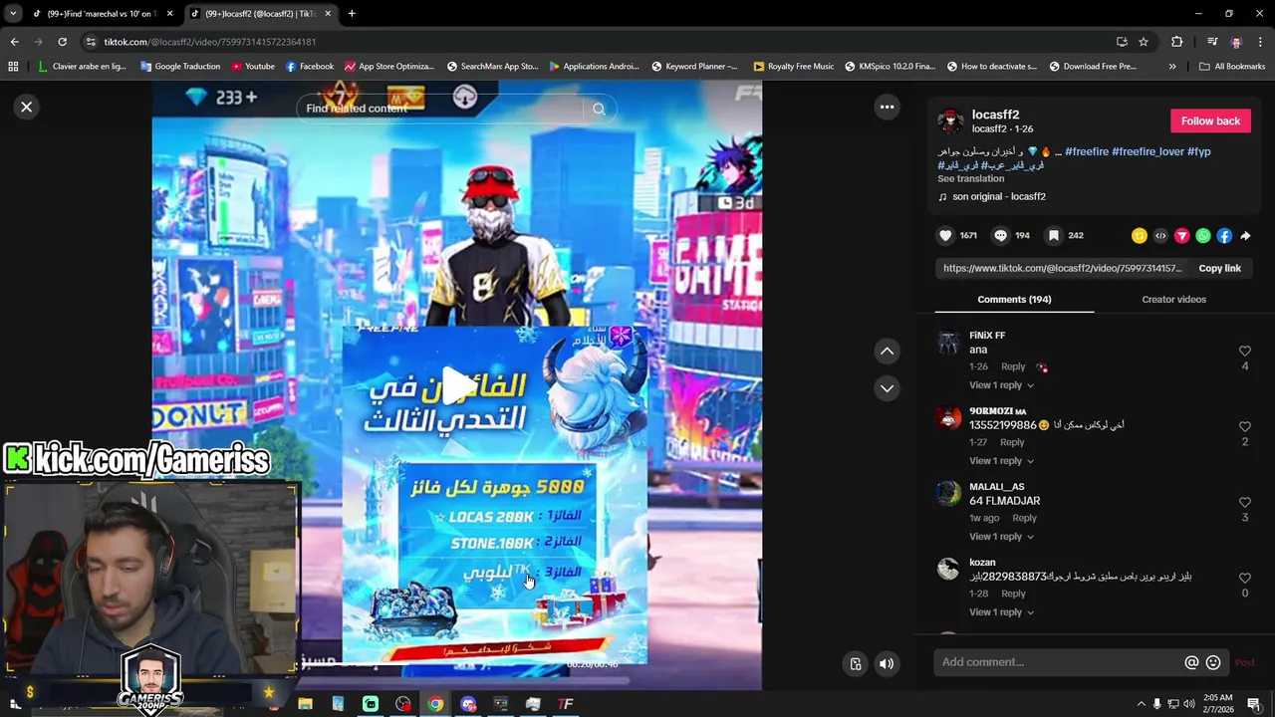The image size is (1275, 717).
Task: Click the #freefire hashtag
Action: (x=1086, y=151)
